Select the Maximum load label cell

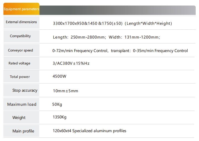22,104
